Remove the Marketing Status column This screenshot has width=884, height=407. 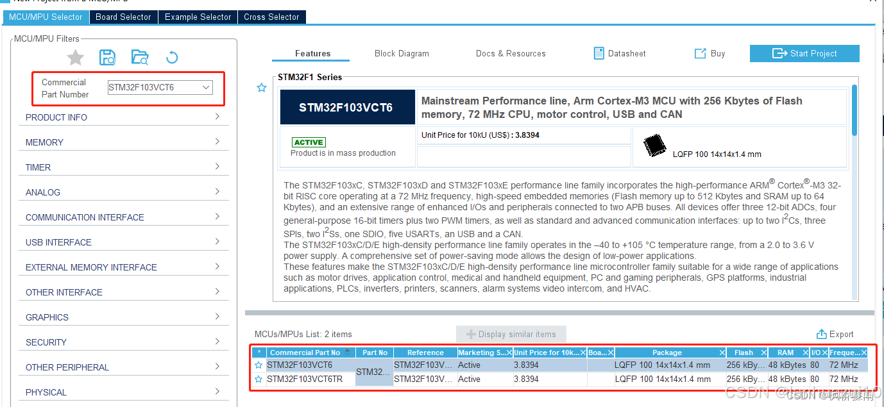(509, 353)
